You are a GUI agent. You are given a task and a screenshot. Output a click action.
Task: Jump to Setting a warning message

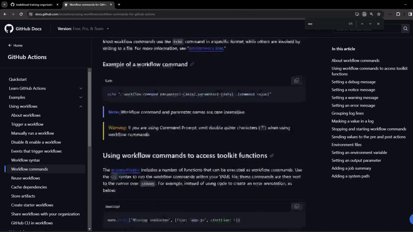[x=355, y=98]
